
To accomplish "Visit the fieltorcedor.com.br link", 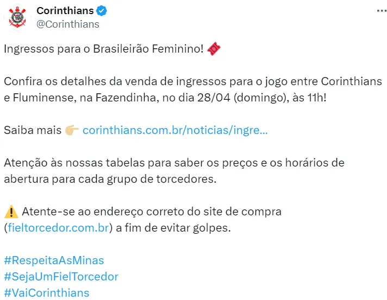I will pyautogui.click(x=58, y=228).
